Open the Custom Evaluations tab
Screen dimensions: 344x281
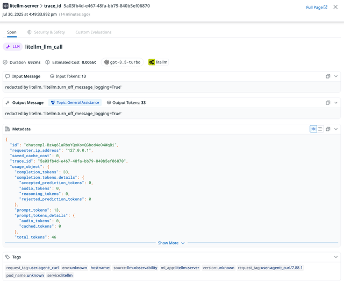(94, 32)
